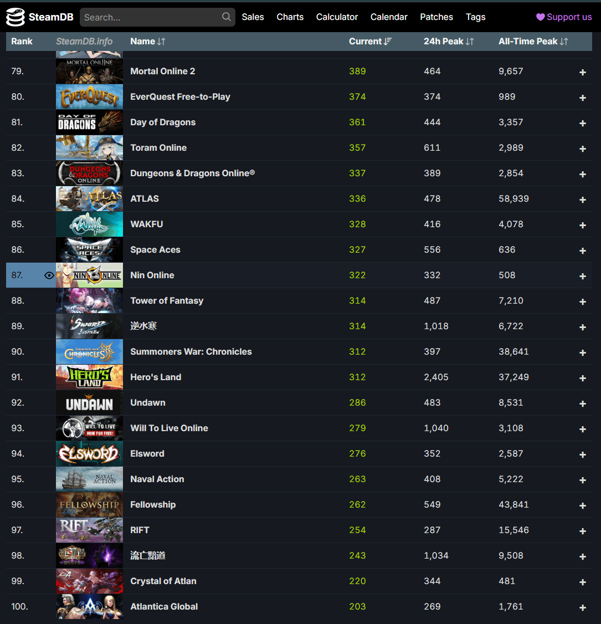Image resolution: width=601 pixels, height=624 pixels.
Task: Click the plus icon for Hero's Land
Action: 582,377
